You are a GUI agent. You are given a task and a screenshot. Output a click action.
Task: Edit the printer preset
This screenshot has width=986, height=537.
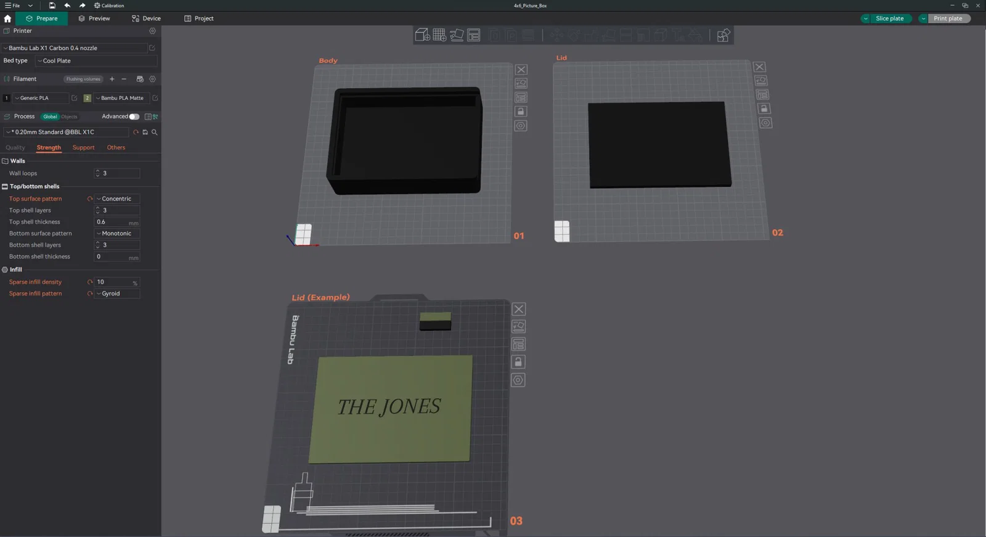(152, 48)
